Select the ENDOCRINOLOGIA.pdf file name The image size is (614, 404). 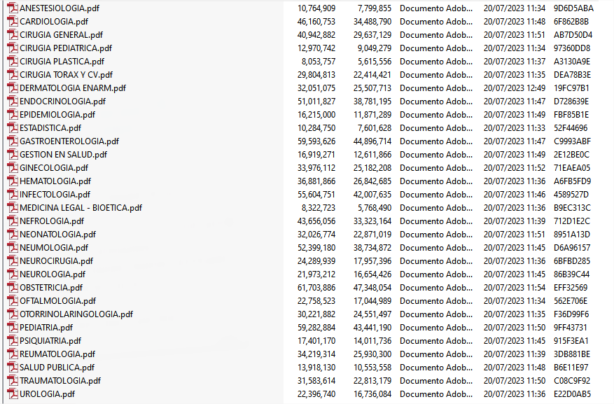tap(62, 102)
